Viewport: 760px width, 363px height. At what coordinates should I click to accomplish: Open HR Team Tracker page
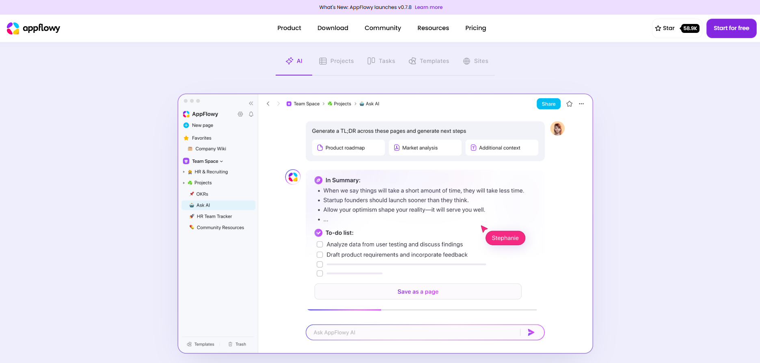pos(214,216)
